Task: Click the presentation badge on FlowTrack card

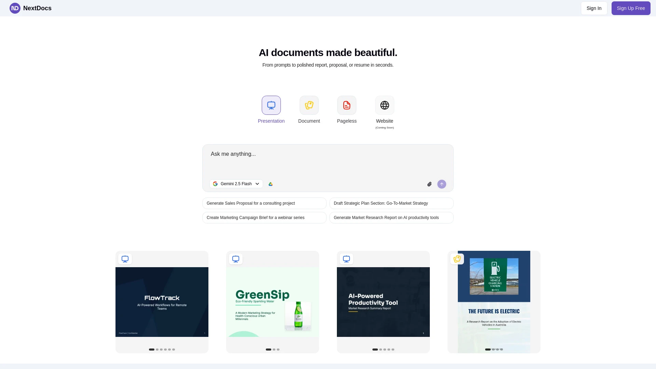Action: (x=125, y=259)
